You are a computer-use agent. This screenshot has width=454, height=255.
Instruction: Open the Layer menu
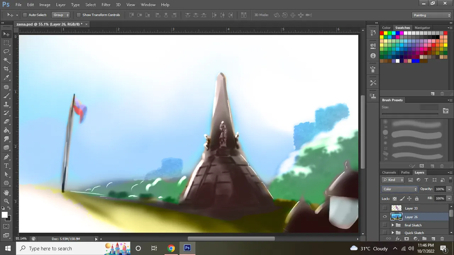61,5
